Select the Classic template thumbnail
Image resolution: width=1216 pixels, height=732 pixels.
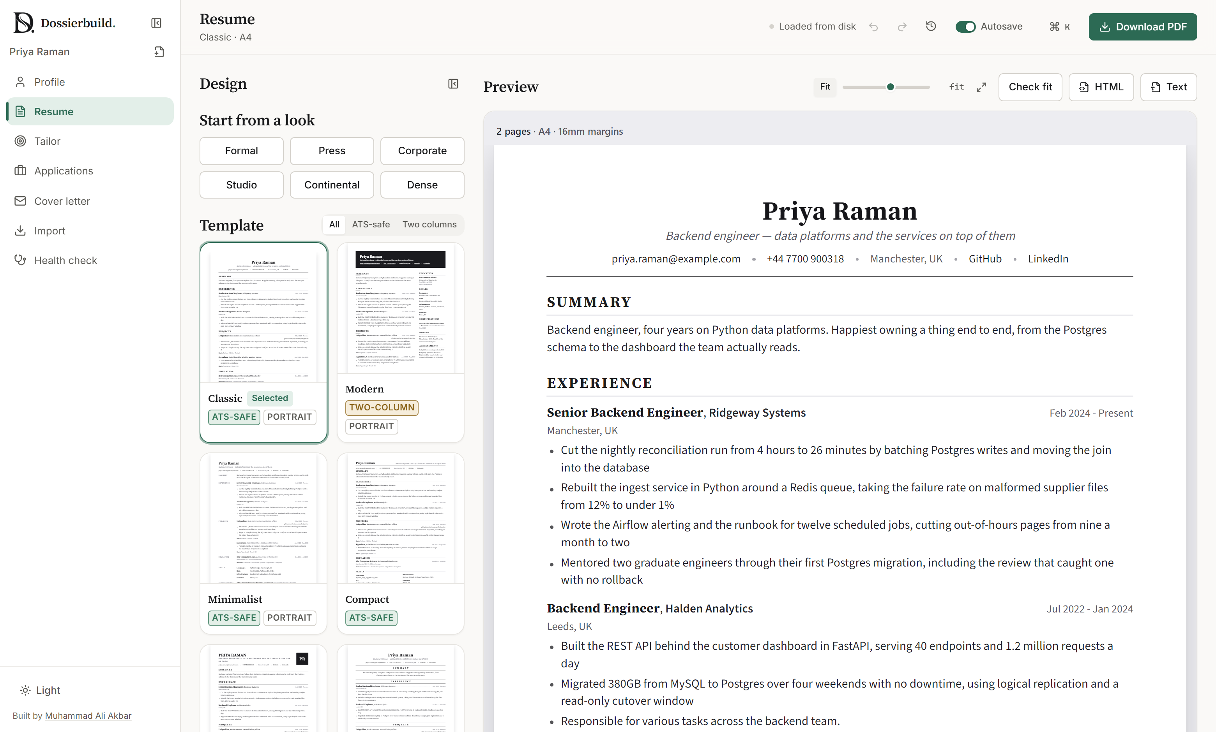tap(263, 313)
